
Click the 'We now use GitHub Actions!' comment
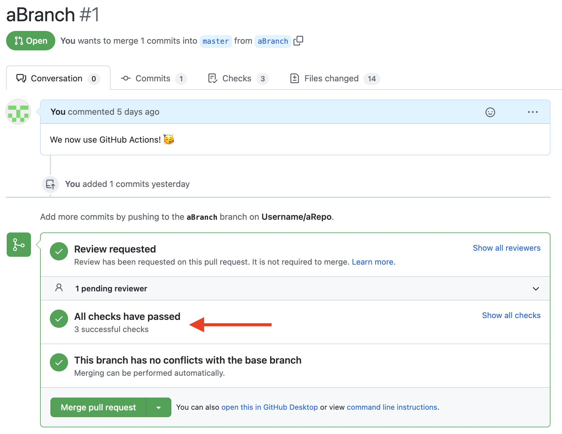click(112, 140)
